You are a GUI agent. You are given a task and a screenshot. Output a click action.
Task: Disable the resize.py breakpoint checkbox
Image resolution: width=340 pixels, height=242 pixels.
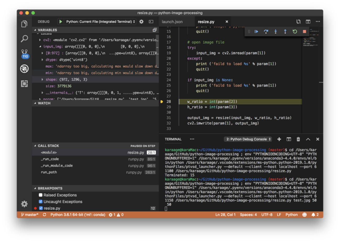click(41, 208)
